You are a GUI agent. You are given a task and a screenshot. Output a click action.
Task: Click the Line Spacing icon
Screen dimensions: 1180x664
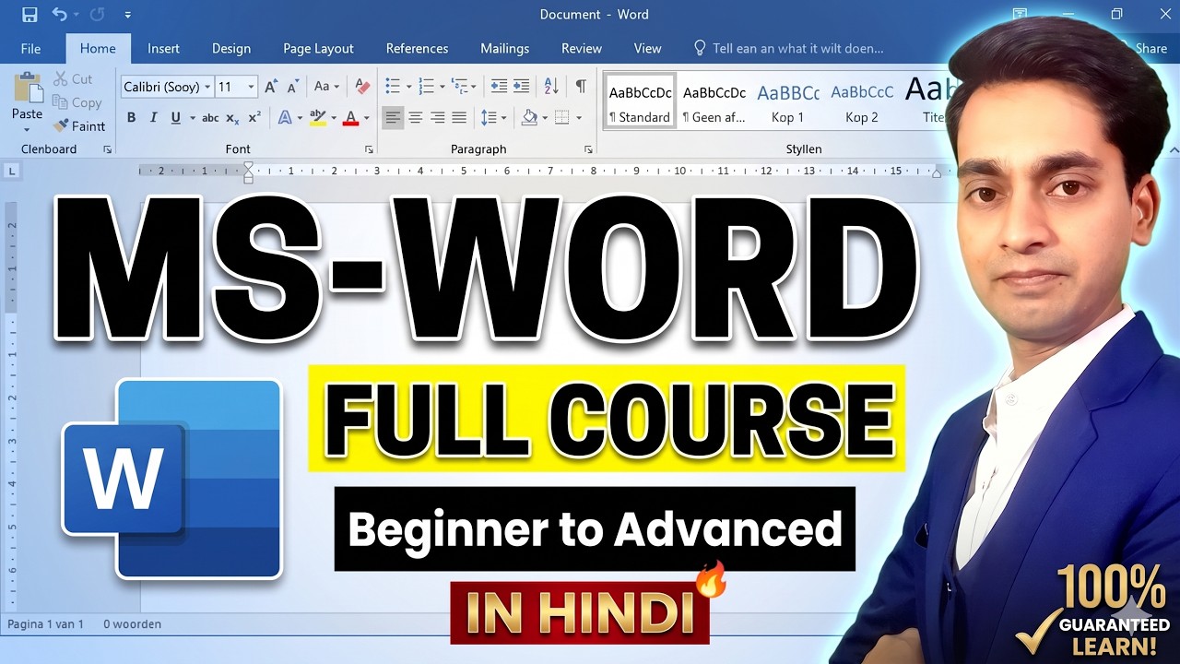488,117
